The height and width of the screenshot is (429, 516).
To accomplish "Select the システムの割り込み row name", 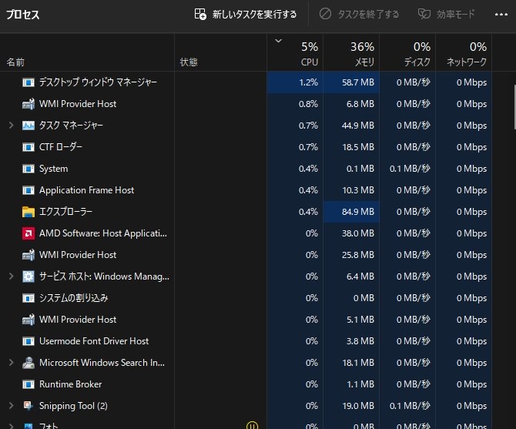I will pyautogui.click(x=74, y=298).
